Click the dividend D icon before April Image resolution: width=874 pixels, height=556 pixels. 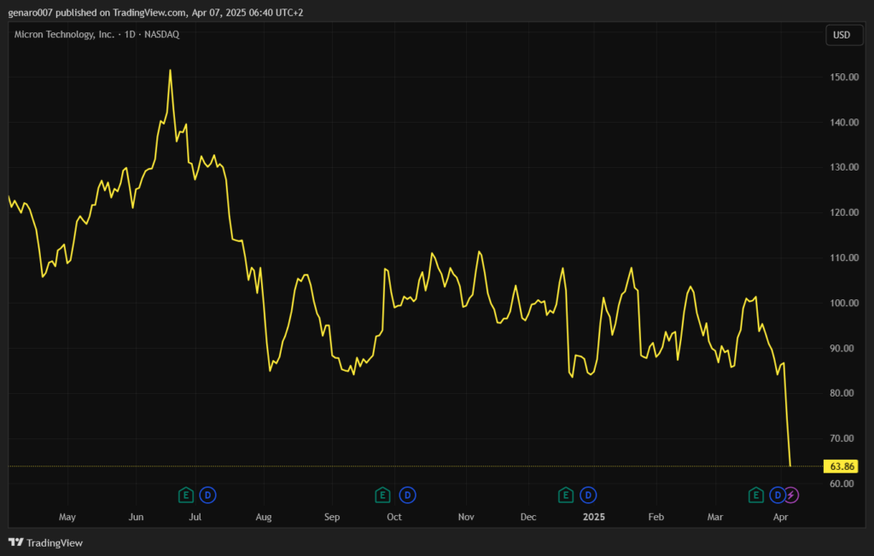click(778, 495)
